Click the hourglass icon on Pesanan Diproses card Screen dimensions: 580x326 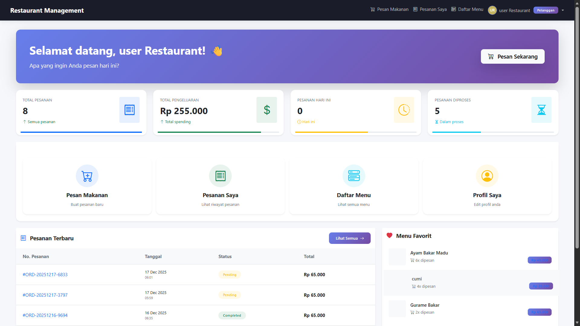[x=541, y=110]
